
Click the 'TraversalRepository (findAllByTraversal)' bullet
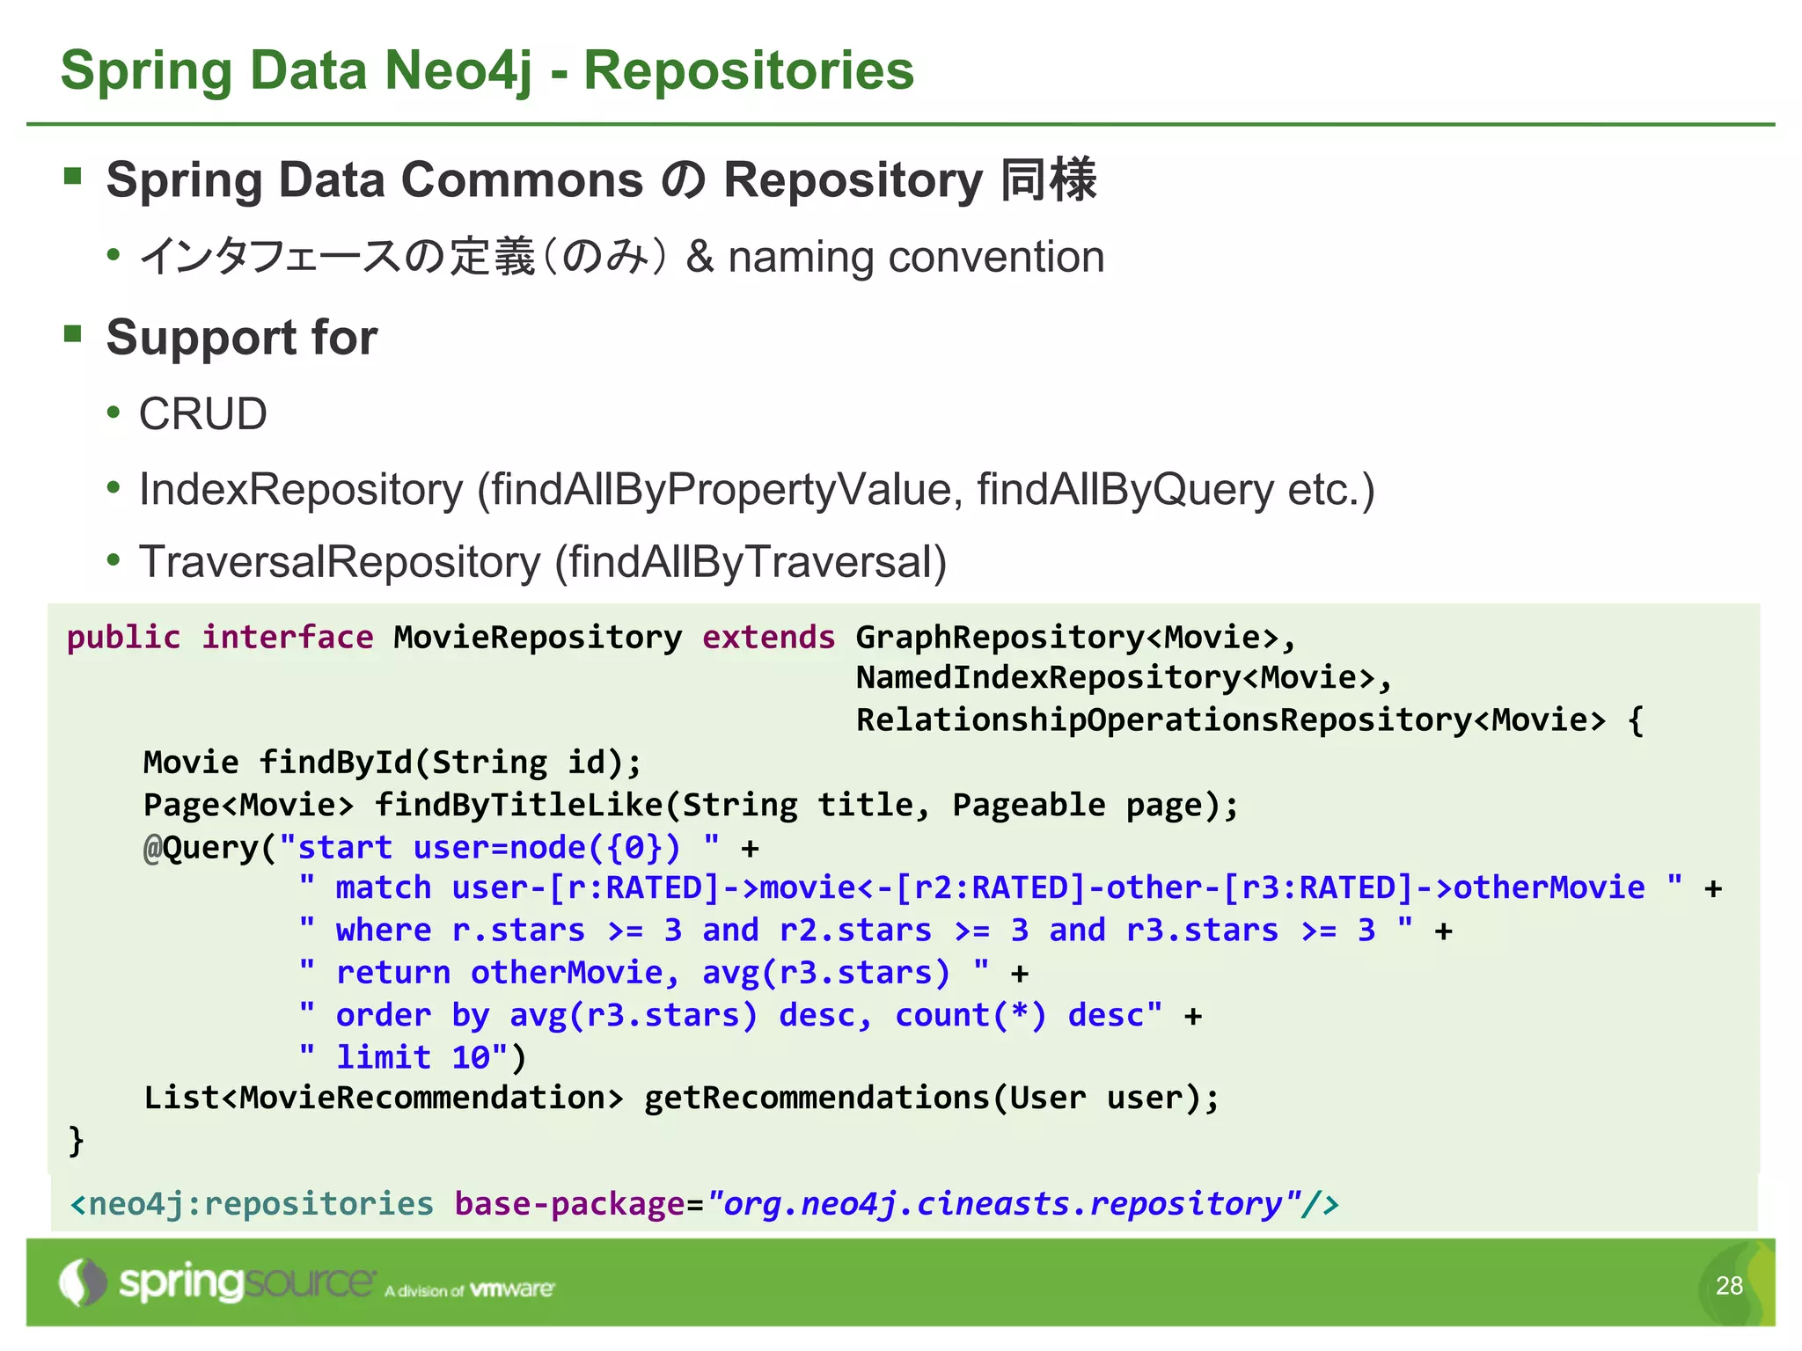[543, 562]
